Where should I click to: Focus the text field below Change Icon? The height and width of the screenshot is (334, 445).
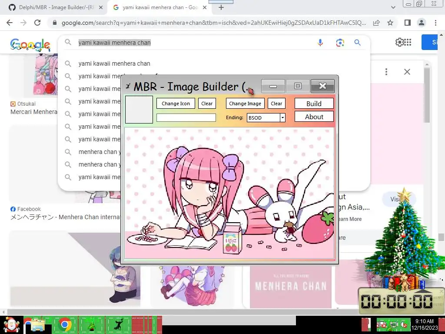click(186, 117)
